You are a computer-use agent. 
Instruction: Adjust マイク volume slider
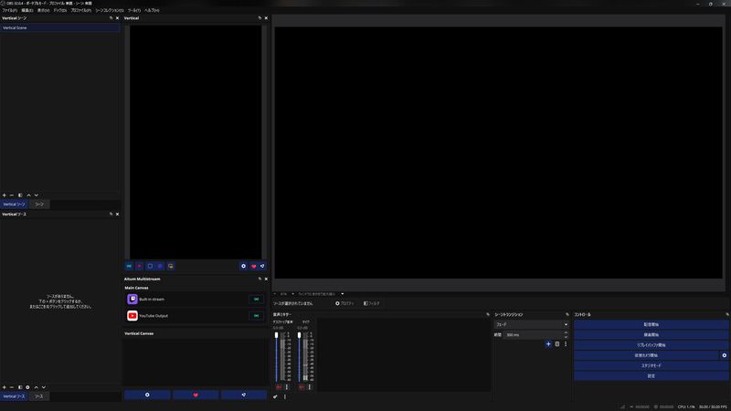pos(300,357)
